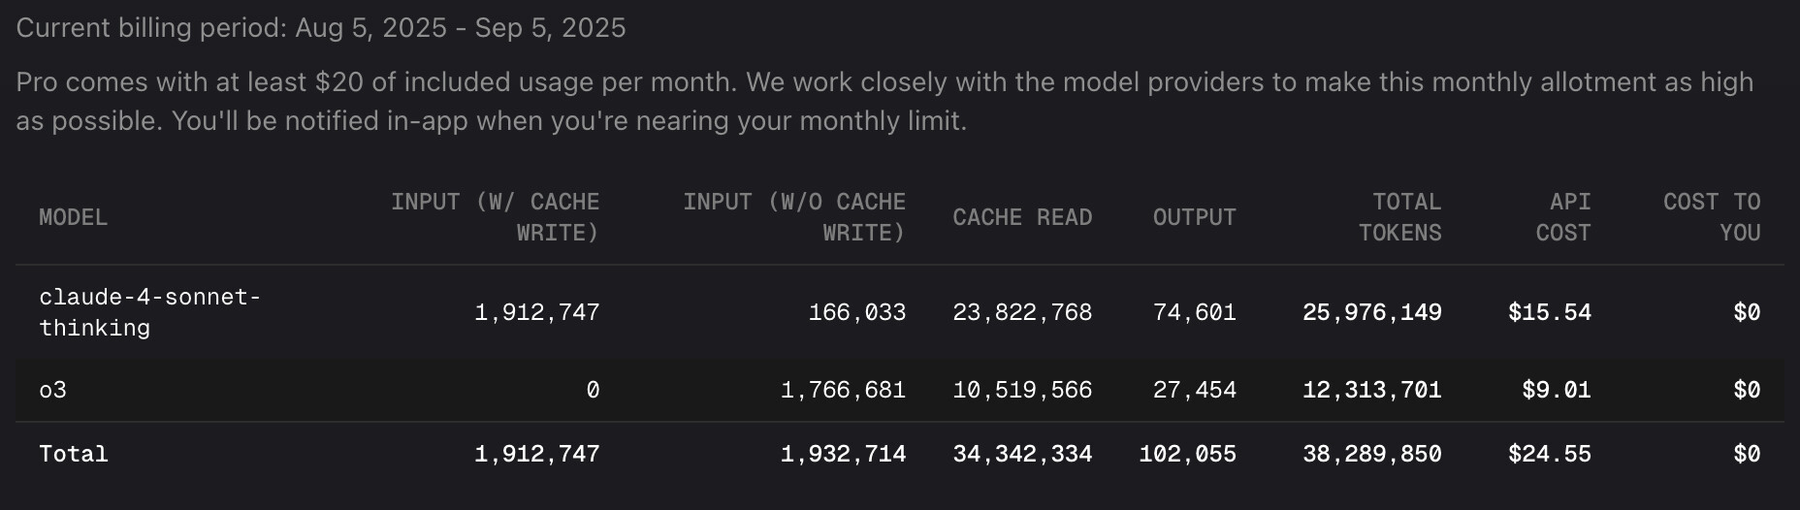The height and width of the screenshot is (510, 1800).
Task: Select the o3 model row
Action: [x=900, y=390]
